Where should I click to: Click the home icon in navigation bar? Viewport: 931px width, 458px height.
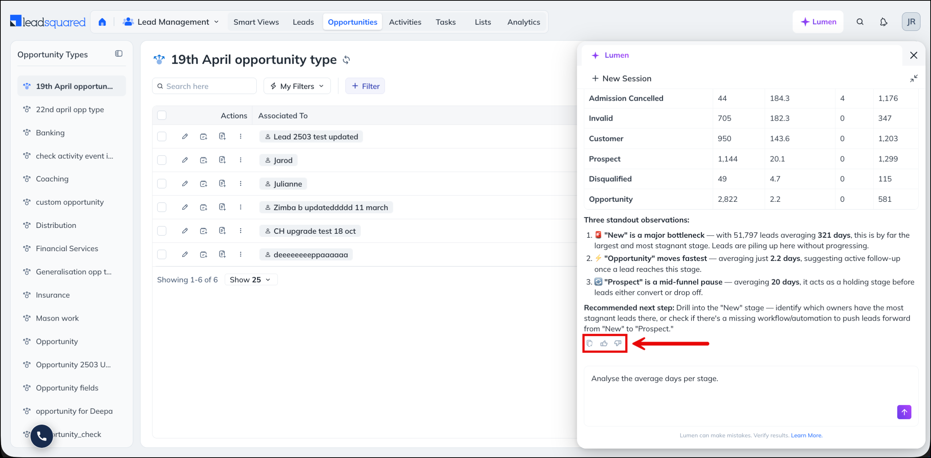pyautogui.click(x=102, y=22)
